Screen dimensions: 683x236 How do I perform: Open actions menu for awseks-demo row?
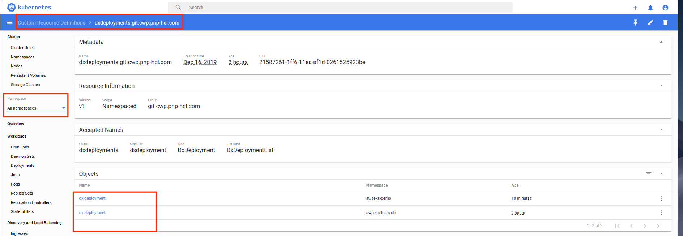coord(661,199)
